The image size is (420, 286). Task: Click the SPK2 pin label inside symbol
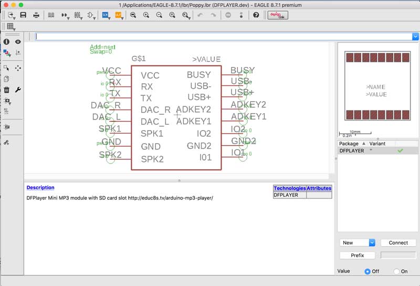[x=152, y=159]
